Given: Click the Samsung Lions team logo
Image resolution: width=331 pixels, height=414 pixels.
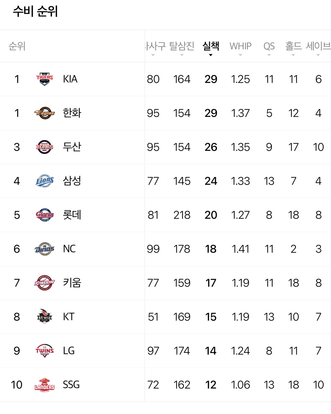Looking at the screenshot, I should pyautogui.click(x=44, y=181).
